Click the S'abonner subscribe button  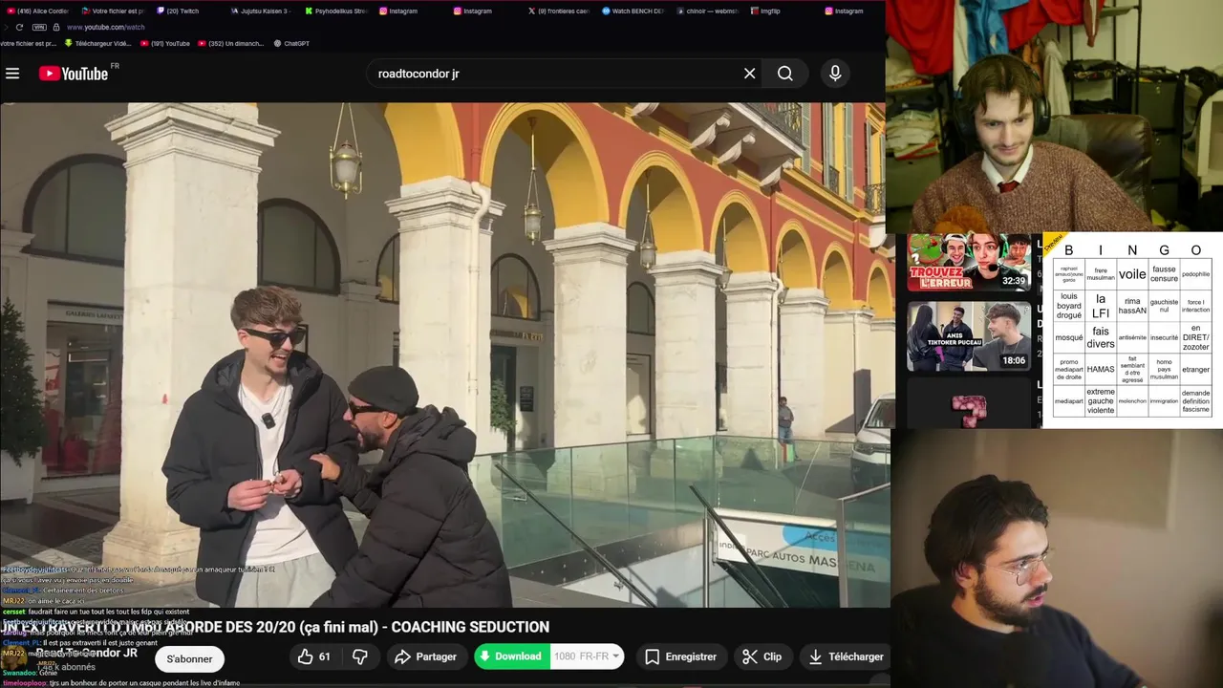coord(189,658)
